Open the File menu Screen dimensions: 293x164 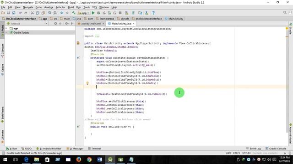coord(3,7)
